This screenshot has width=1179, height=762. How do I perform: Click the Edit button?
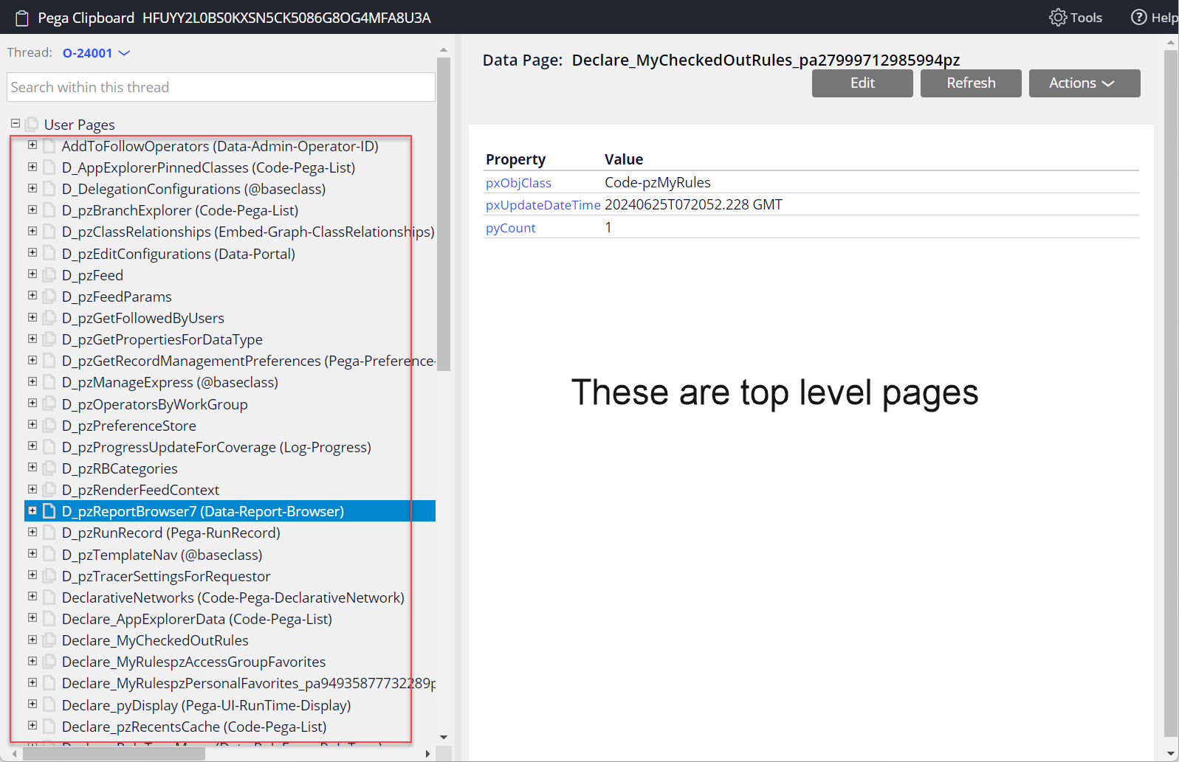[x=862, y=83]
